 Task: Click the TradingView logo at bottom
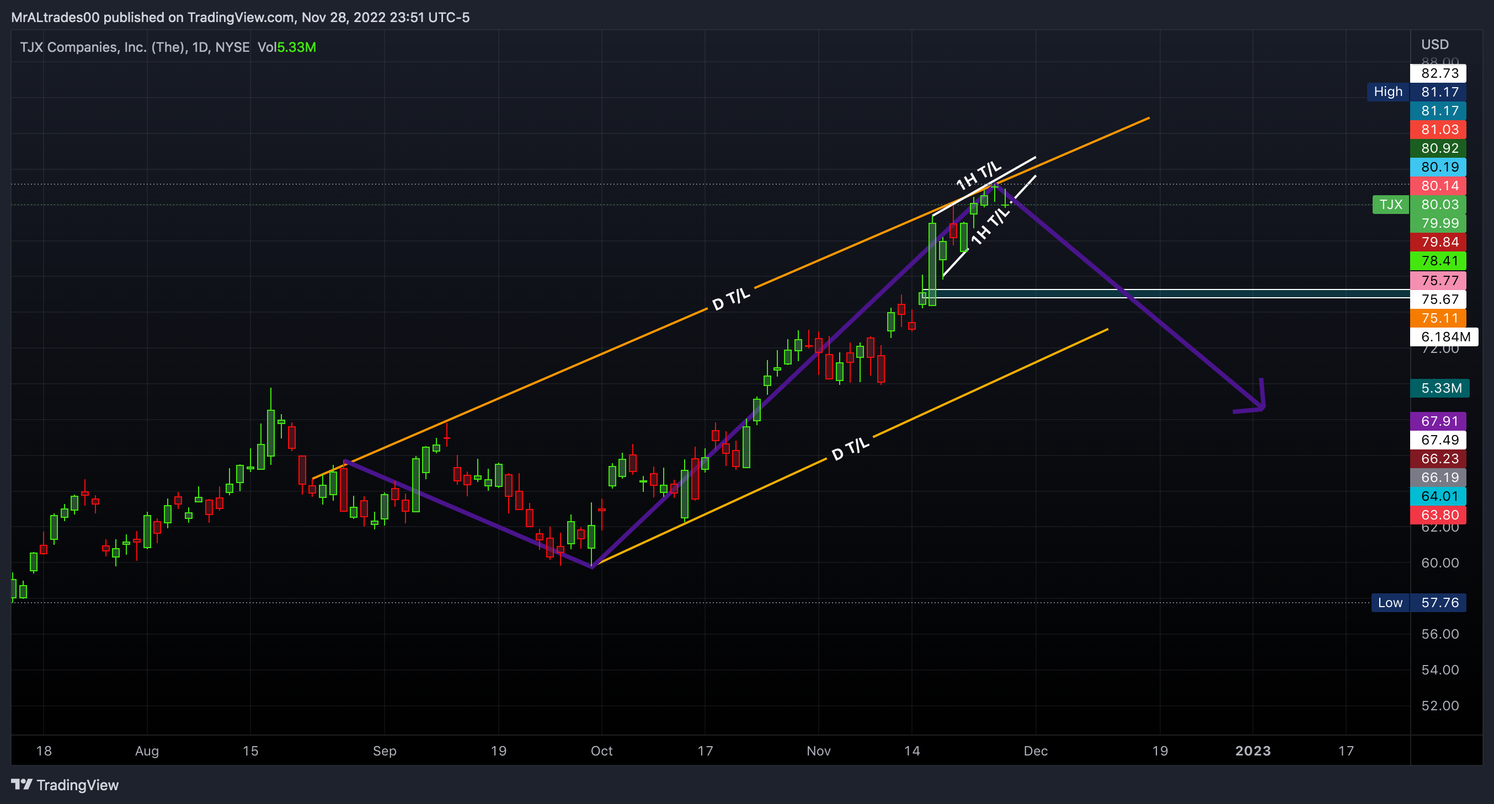coord(65,785)
